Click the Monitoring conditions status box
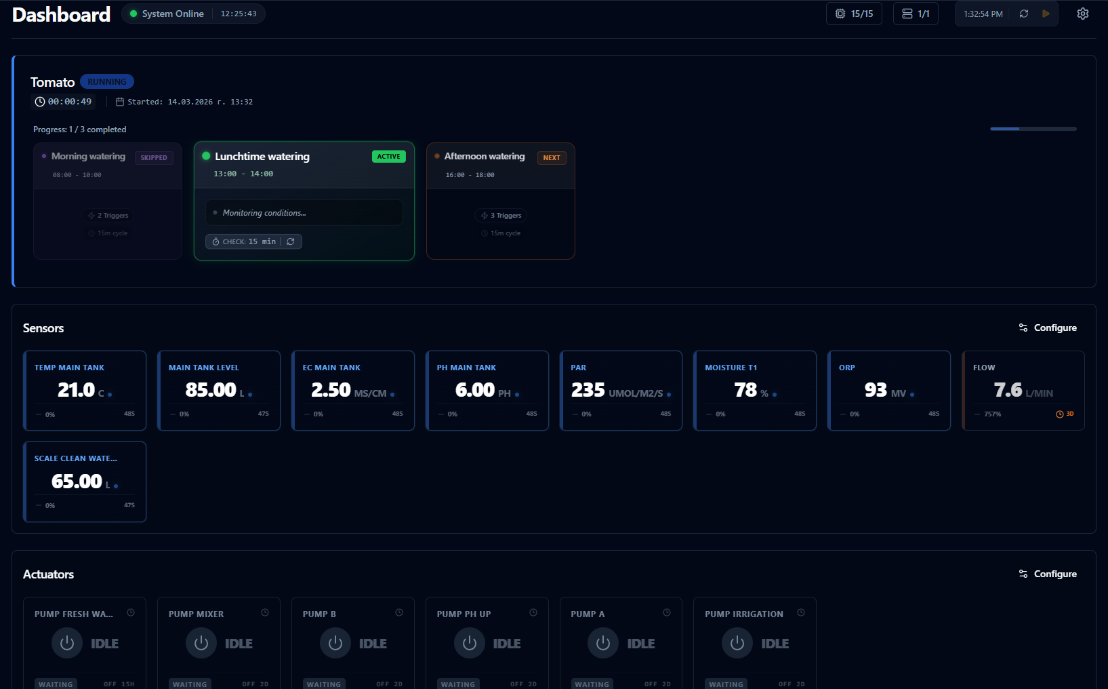The height and width of the screenshot is (689, 1108). (x=304, y=212)
